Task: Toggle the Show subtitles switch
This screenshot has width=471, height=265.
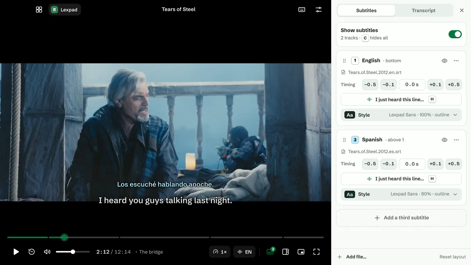Action: [x=455, y=34]
